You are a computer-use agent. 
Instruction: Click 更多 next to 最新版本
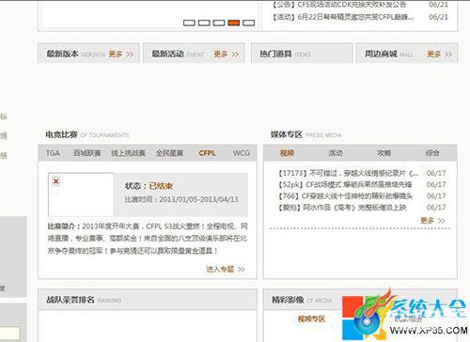(x=121, y=54)
